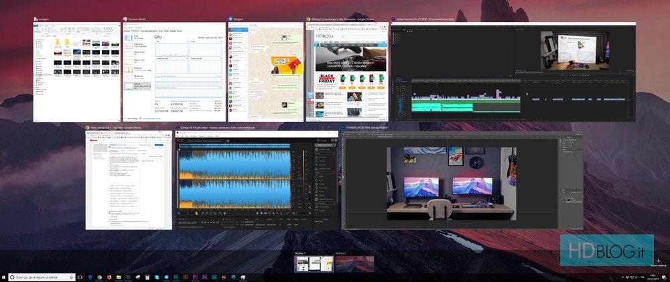Open the volume control in system tray
Screen dimensions: 670x282
click(x=636, y=277)
